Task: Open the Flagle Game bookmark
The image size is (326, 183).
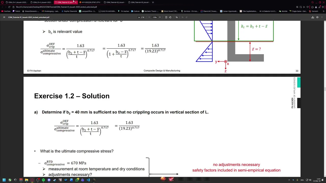Action: (x=298, y=11)
